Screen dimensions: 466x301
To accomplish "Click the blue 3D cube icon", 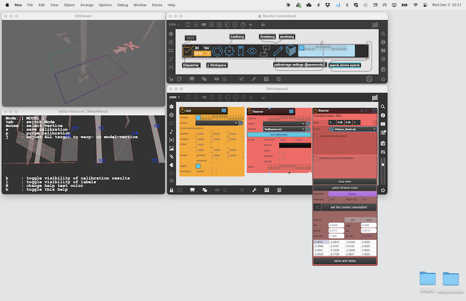I will (x=291, y=51).
